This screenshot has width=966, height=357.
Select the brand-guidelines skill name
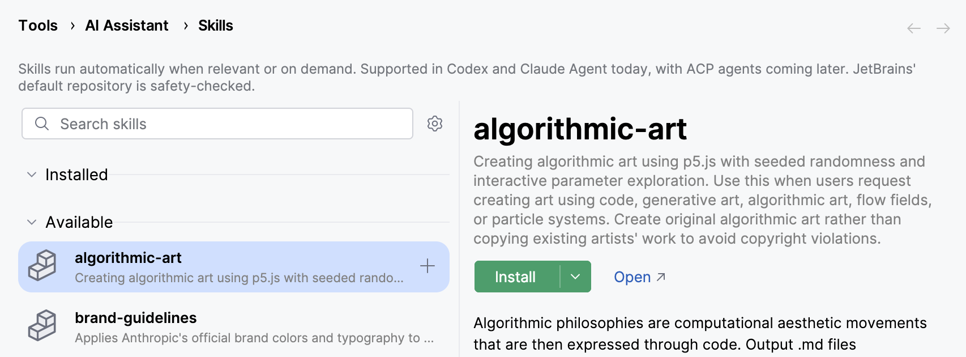[x=136, y=318]
